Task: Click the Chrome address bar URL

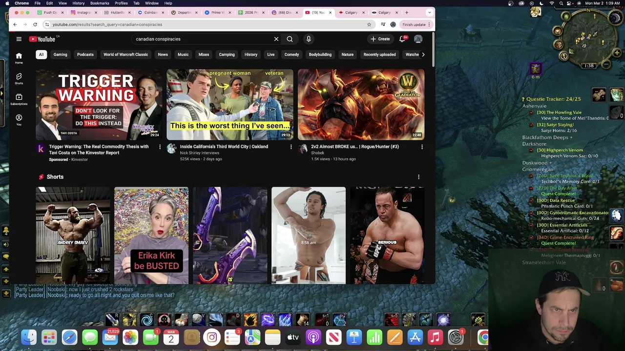Action: point(107,24)
